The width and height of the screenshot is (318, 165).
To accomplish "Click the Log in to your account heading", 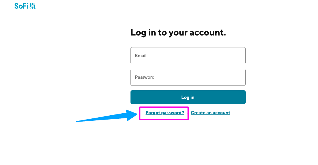I will click(178, 32).
